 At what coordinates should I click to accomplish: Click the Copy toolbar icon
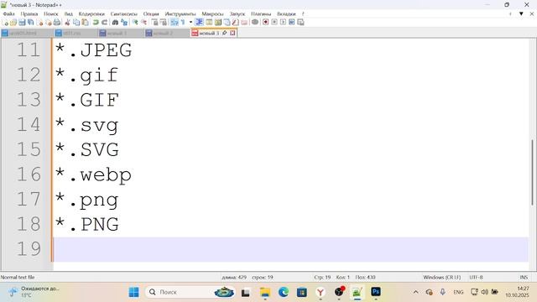(x=76, y=23)
